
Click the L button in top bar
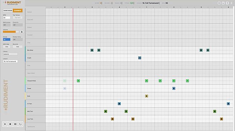click(223, 3)
